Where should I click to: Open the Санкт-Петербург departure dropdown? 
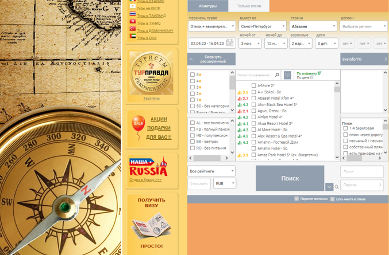click(x=262, y=26)
